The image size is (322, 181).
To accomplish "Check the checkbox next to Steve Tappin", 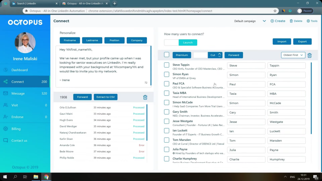I will [x=166, y=65].
